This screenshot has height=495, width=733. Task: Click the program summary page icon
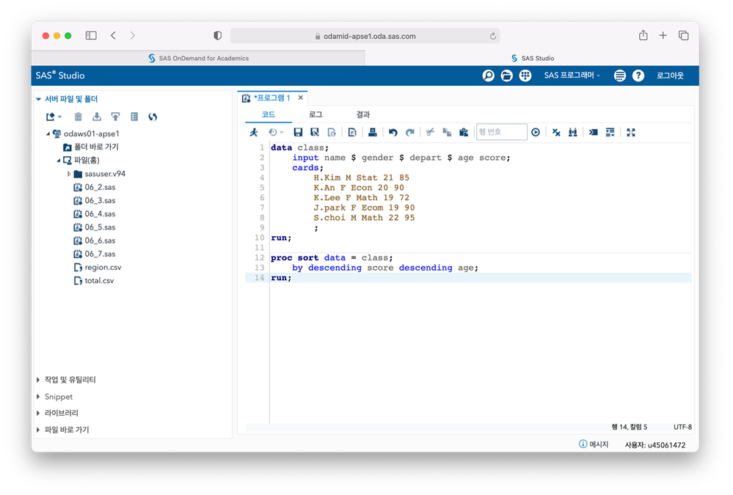(332, 132)
